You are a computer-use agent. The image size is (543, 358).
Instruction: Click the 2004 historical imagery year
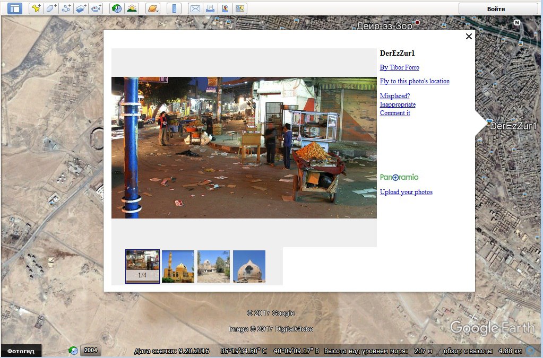coord(90,350)
